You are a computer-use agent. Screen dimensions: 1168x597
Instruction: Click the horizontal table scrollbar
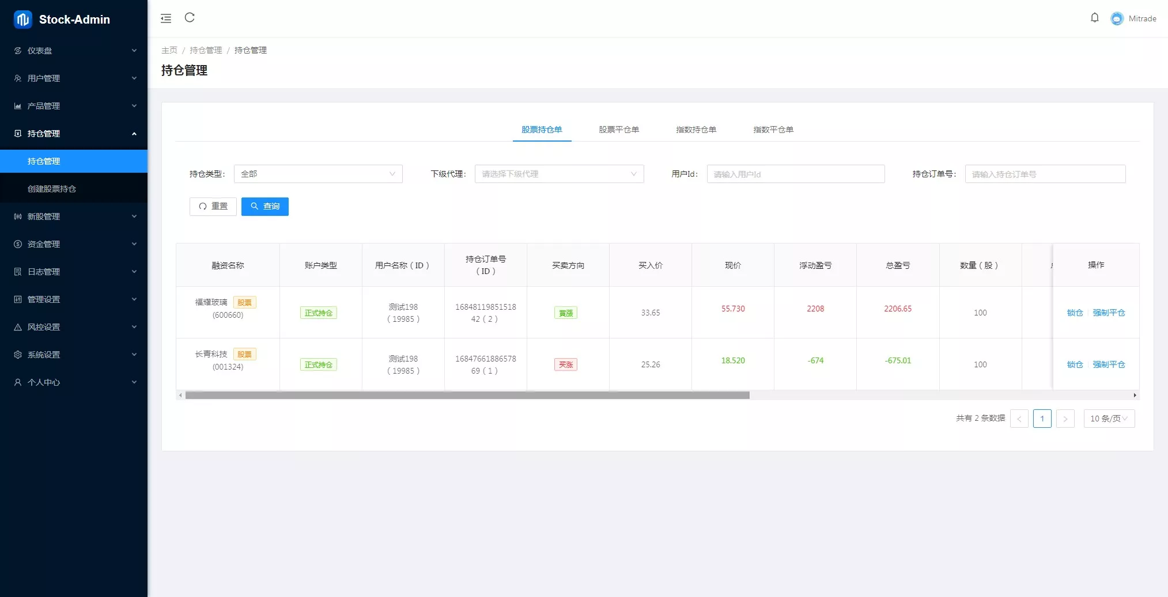[467, 396]
